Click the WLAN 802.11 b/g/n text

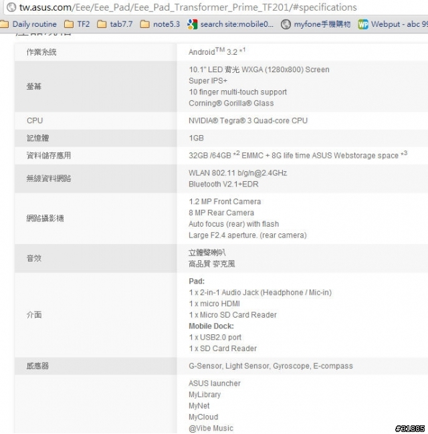[238, 173]
